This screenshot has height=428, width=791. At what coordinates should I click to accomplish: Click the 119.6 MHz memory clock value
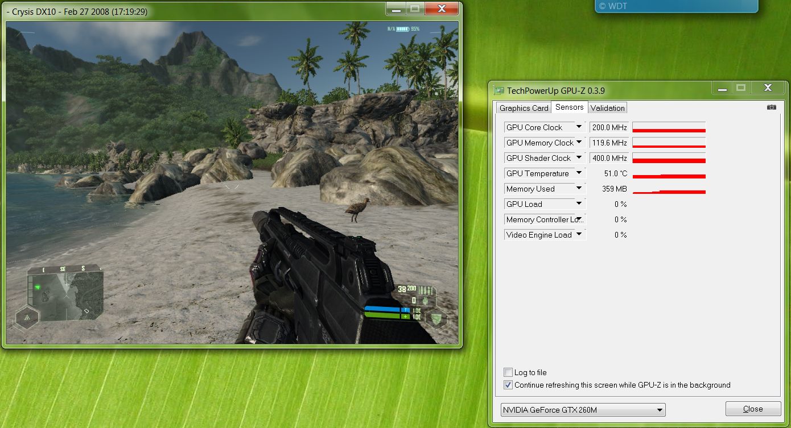tap(609, 143)
